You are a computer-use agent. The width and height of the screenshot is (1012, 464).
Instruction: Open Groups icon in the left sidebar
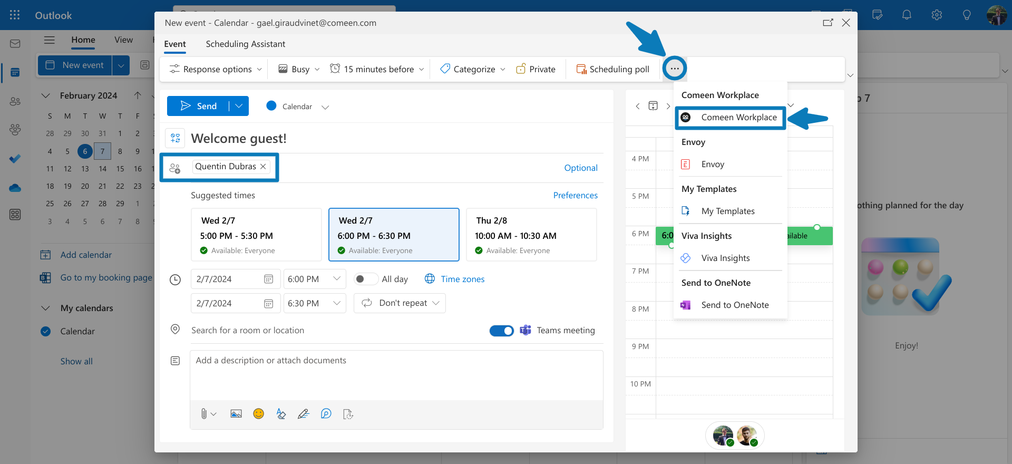click(x=15, y=129)
